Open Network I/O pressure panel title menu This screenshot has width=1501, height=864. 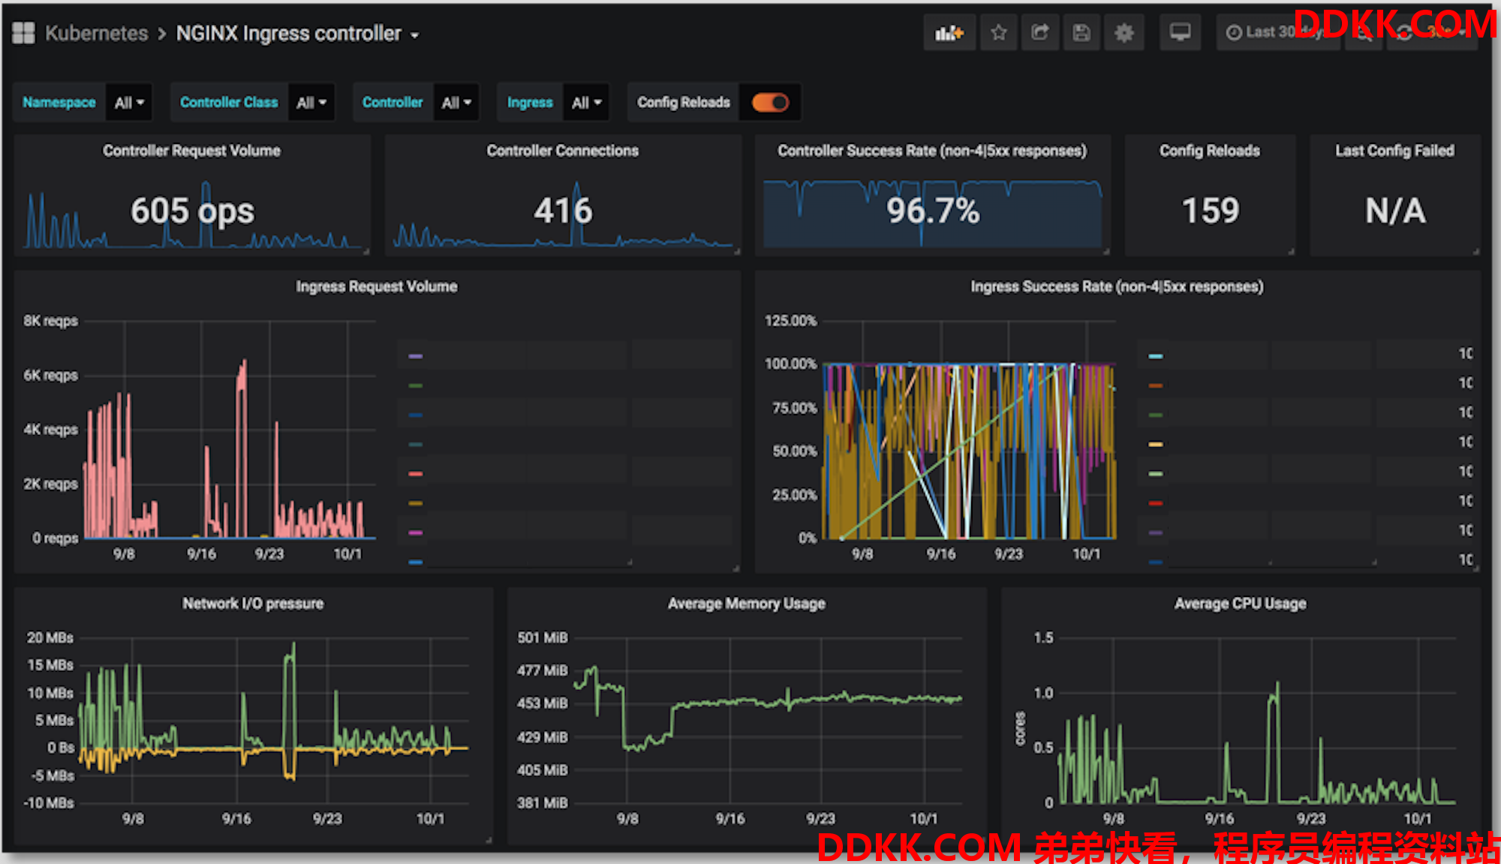[253, 604]
